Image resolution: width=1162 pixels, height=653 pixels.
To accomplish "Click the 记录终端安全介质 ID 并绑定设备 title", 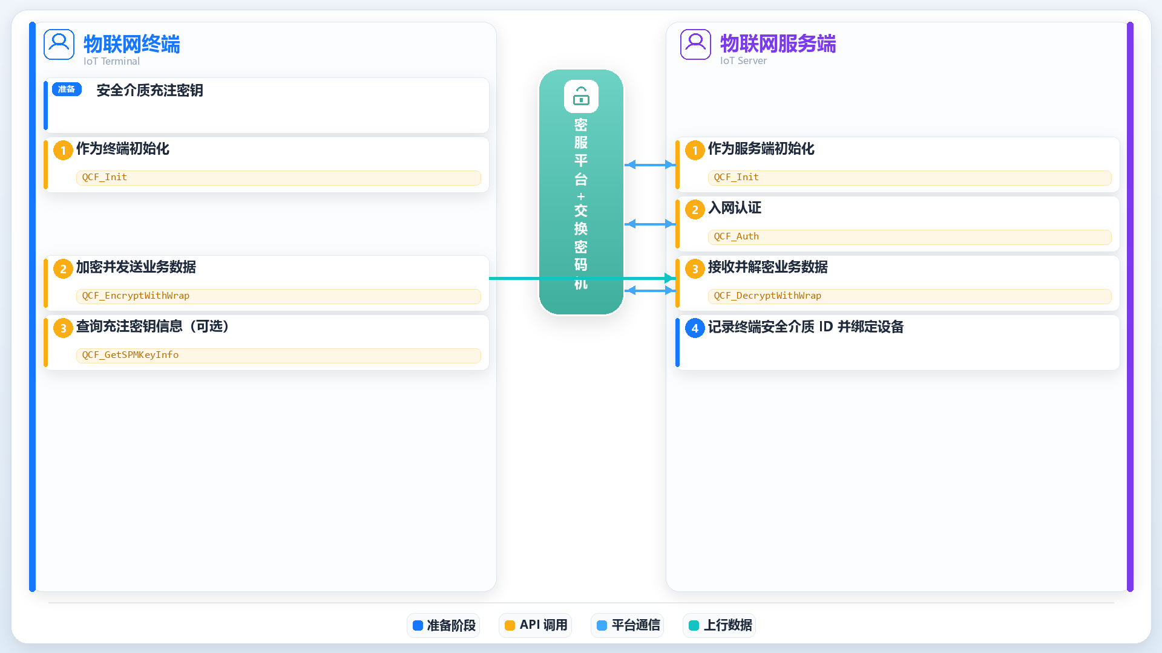I will pyautogui.click(x=806, y=326).
